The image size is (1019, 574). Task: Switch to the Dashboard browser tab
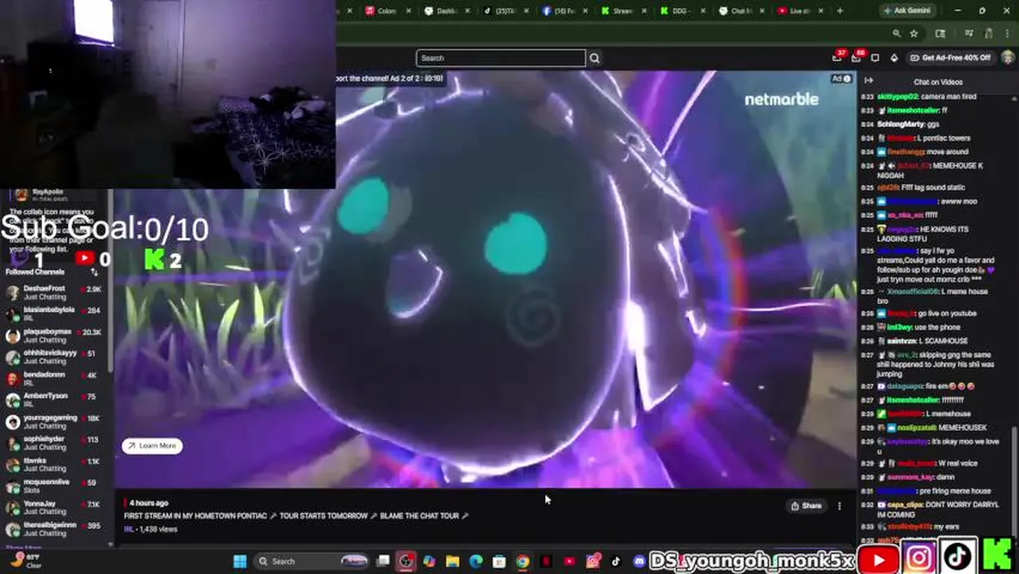pyautogui.click(x=446, y=10)
